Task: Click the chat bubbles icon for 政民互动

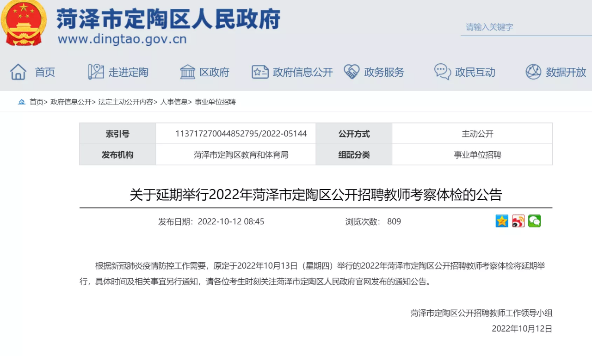Action: coord(442,72)
